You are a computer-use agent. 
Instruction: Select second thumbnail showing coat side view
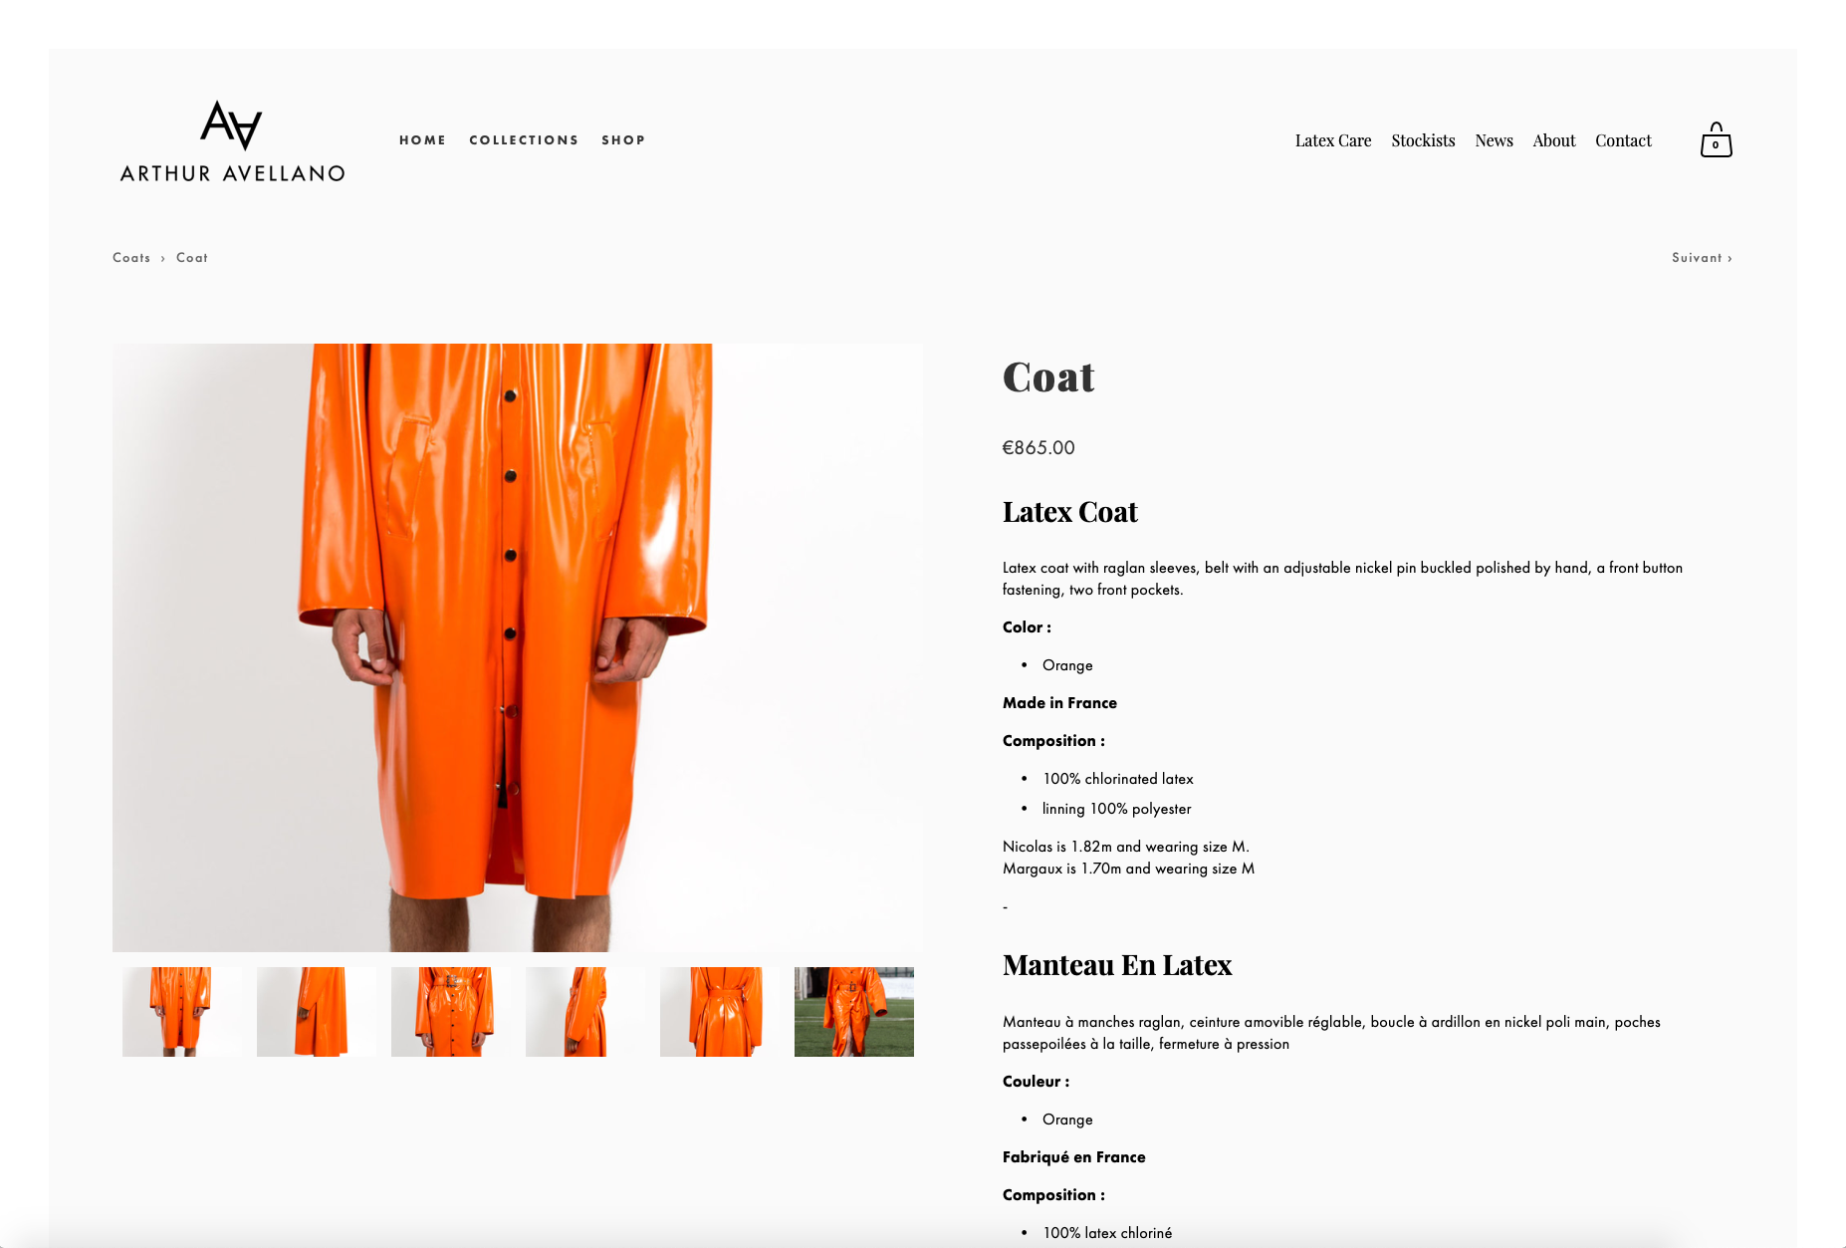[317, 1012]
